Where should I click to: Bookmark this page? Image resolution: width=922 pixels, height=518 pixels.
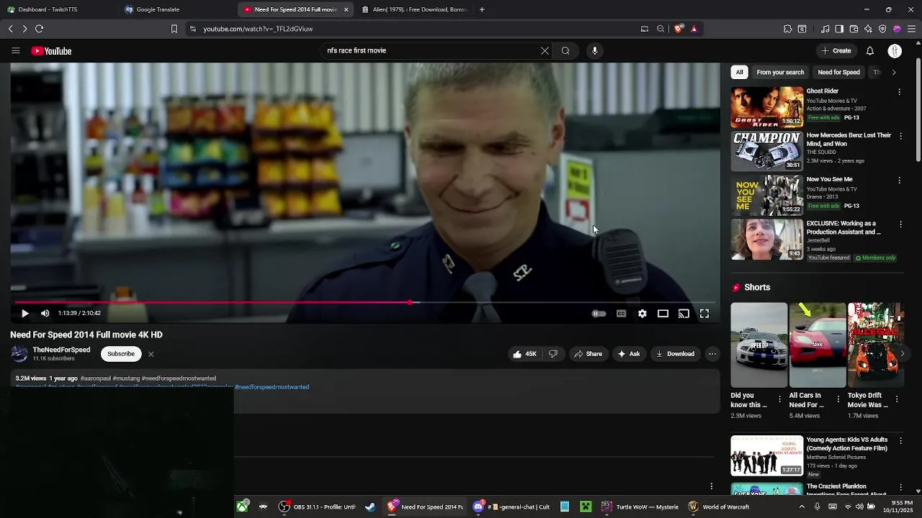pyautogui.click(x=174, y=29)
